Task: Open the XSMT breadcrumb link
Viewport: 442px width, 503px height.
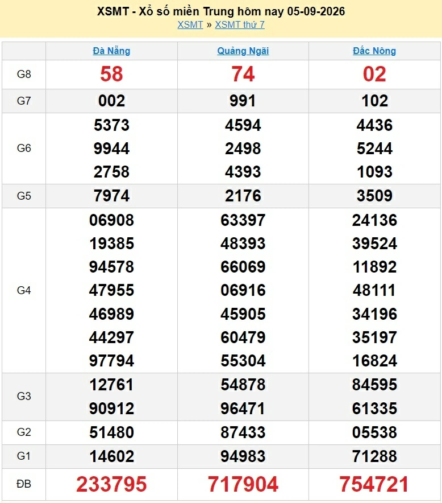Action: click(190, 24)
